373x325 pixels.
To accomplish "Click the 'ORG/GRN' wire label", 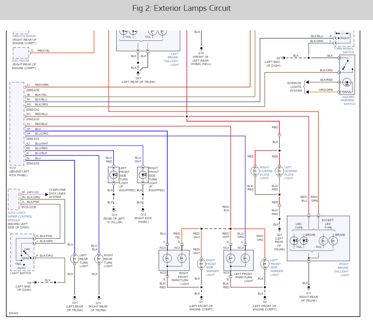I will [x=326, y=90].
